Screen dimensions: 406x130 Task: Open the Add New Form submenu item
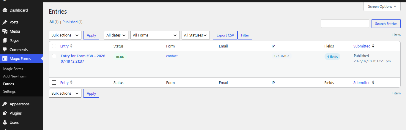coord(15,76)
